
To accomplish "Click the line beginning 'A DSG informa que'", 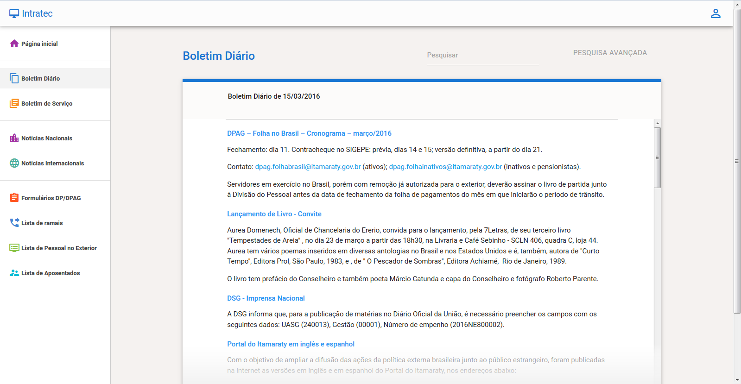I will pos(412,314).
